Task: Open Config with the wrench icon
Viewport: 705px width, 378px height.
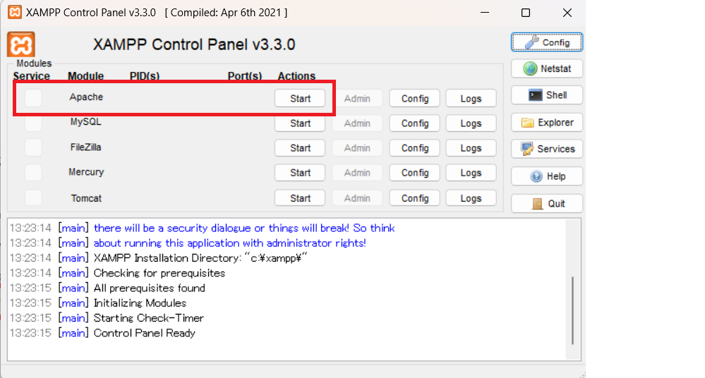Action: tap(547, 42)
